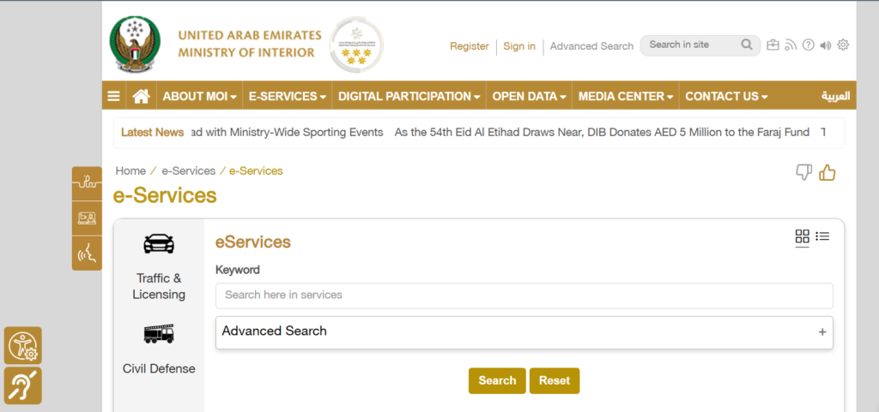Switch language to Arabic

click(x=836, y=96)
